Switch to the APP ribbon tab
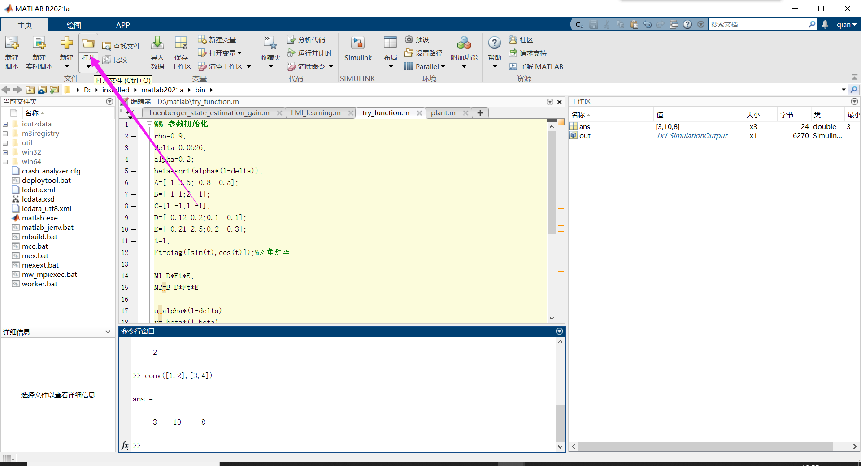Screen dimensions: 861x466 [x=123, y=25]
